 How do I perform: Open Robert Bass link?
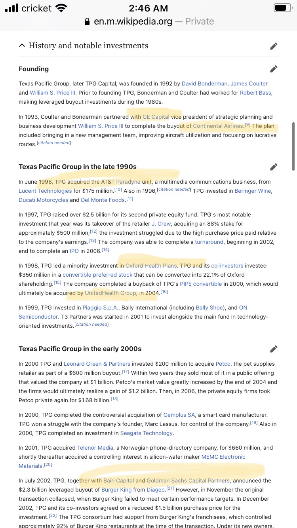pos(256,93)
